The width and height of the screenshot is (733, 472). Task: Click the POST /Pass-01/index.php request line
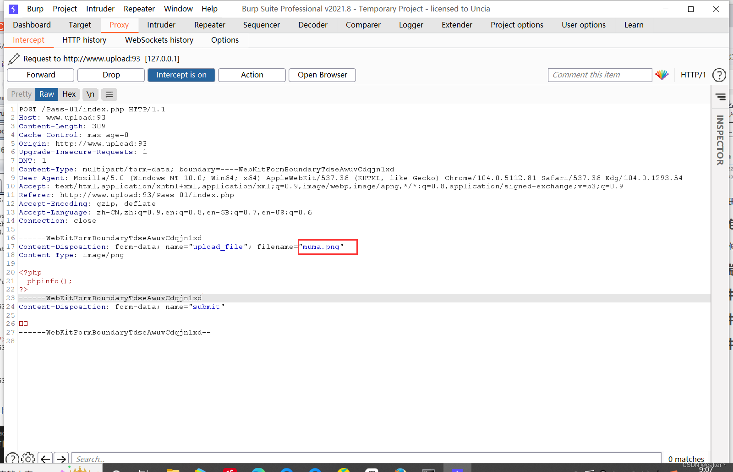[x=92, y=110]
